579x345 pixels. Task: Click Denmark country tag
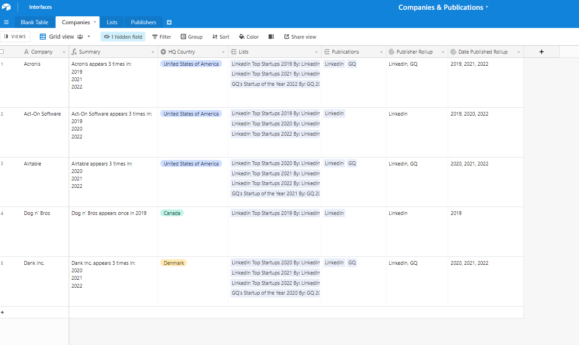(x=174, y=263)
